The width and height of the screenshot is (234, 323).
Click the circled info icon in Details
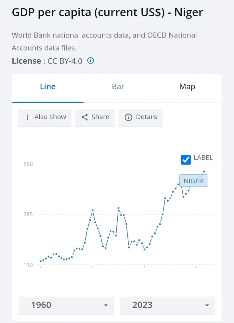[x=128, y=117]
